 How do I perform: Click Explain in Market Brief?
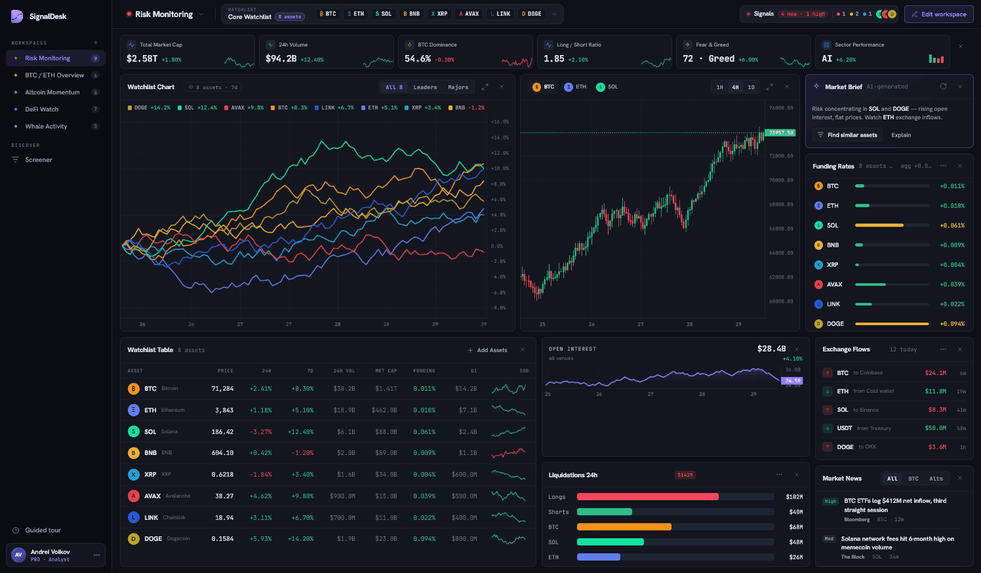pos(900,135)
